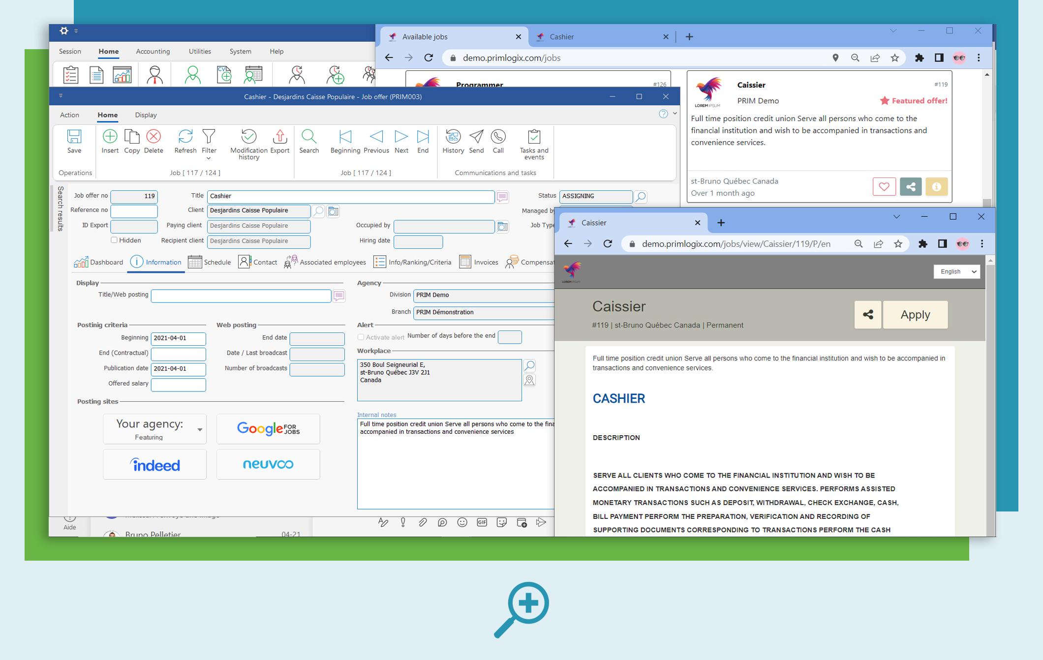Click yellow info icon on Caissier card

tap(936, 187)
